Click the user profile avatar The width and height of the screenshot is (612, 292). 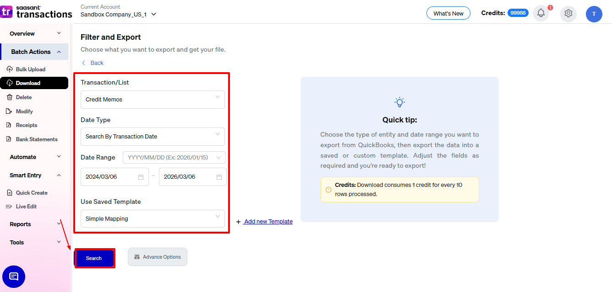[x=594, y=14]
